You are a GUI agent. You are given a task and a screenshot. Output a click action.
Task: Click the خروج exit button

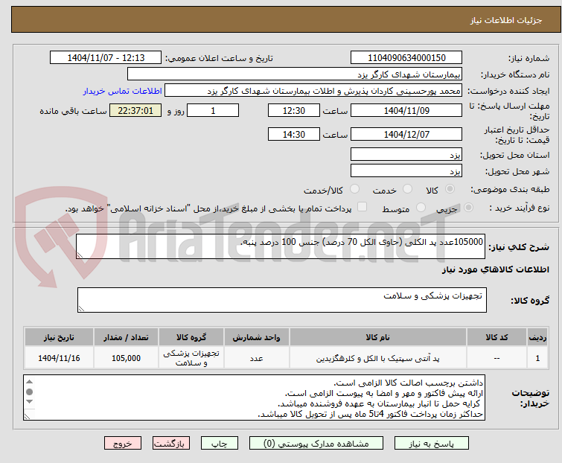pyautogui.click(x=123, y=444)
